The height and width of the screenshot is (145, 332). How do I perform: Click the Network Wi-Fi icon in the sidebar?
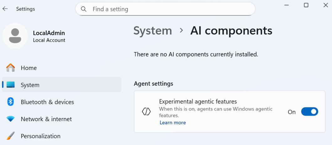click(x=11, y=119)
